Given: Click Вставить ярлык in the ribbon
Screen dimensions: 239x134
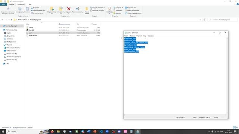Looking at the screenshot, I should pyautogui.click(x=37, y=13).
